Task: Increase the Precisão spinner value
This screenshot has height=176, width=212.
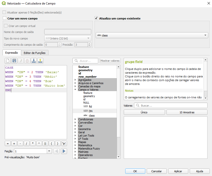Action: (89, 44)
